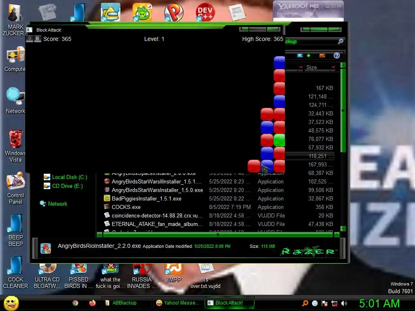Open Help menu in Yahoo Messenger window
Viewport: 415px width, 311px height.
309,13
